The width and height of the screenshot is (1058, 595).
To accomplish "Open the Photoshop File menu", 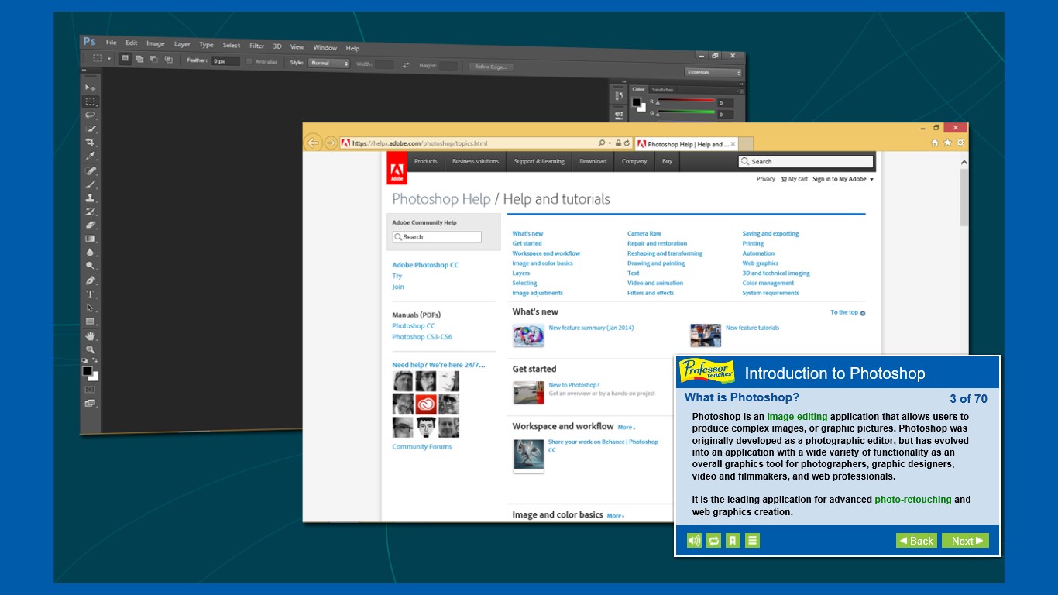I will tap(111, 43).
